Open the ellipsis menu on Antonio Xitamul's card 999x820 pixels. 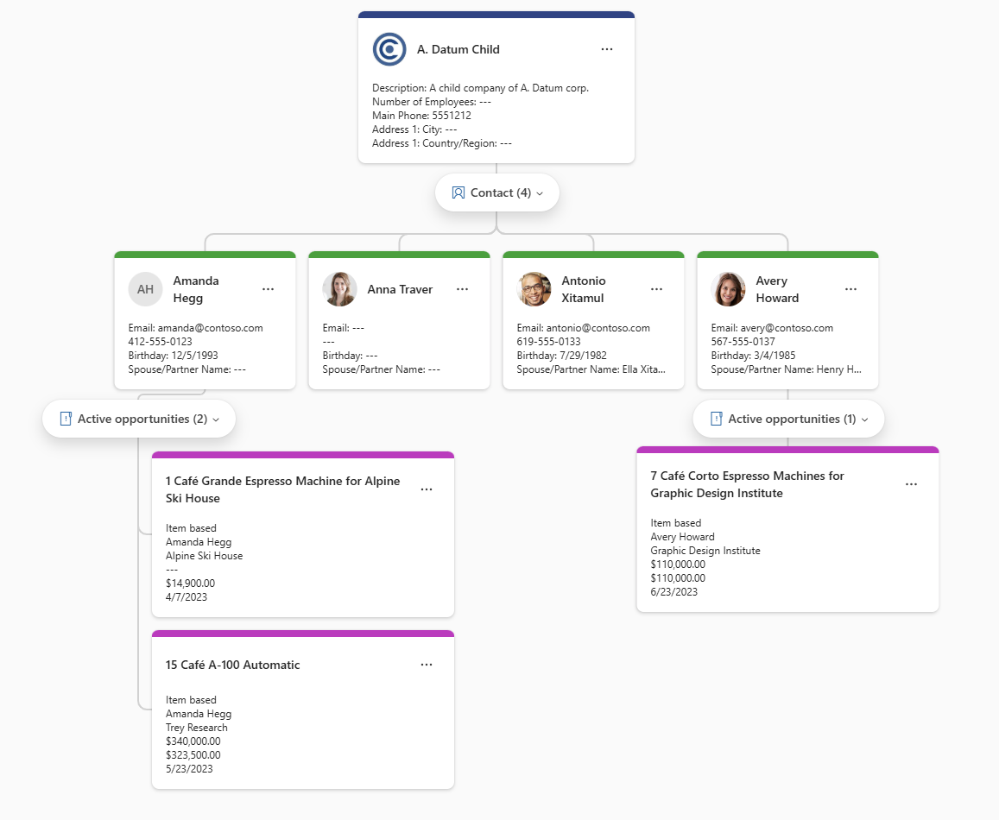[657, 289]
